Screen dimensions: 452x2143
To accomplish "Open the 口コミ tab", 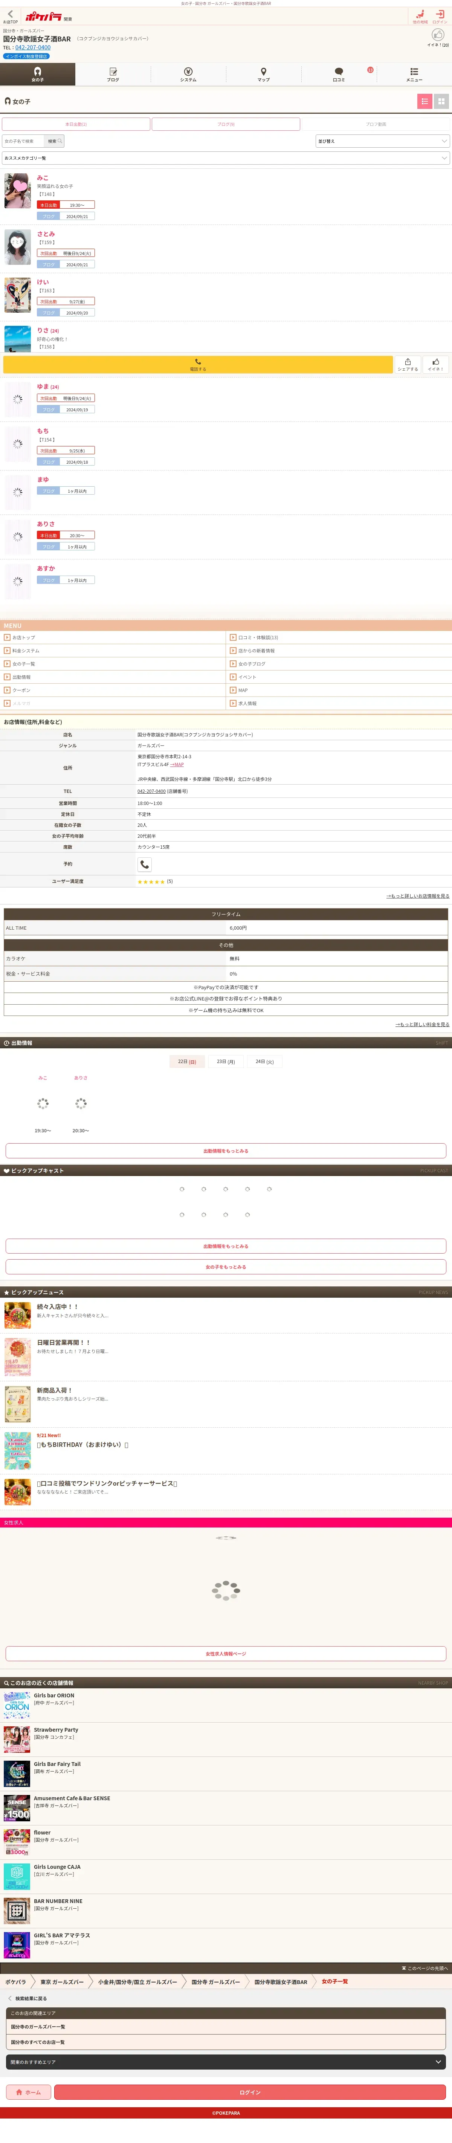I will coord(339,74).
